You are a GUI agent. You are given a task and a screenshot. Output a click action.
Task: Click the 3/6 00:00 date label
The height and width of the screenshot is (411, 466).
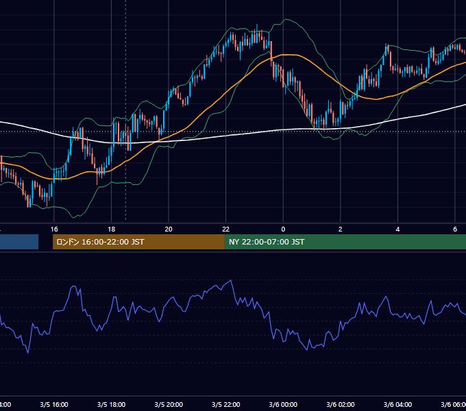click(x=283, y=404)
